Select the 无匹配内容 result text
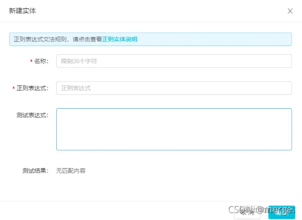This screenshot has height=220, width=302. tap(71, 171)
